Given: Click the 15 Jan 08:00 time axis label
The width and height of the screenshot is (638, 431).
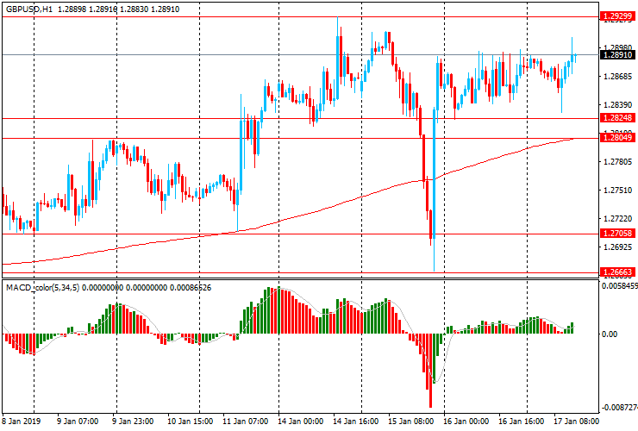Looking at the screenshot, I should 411,421.
